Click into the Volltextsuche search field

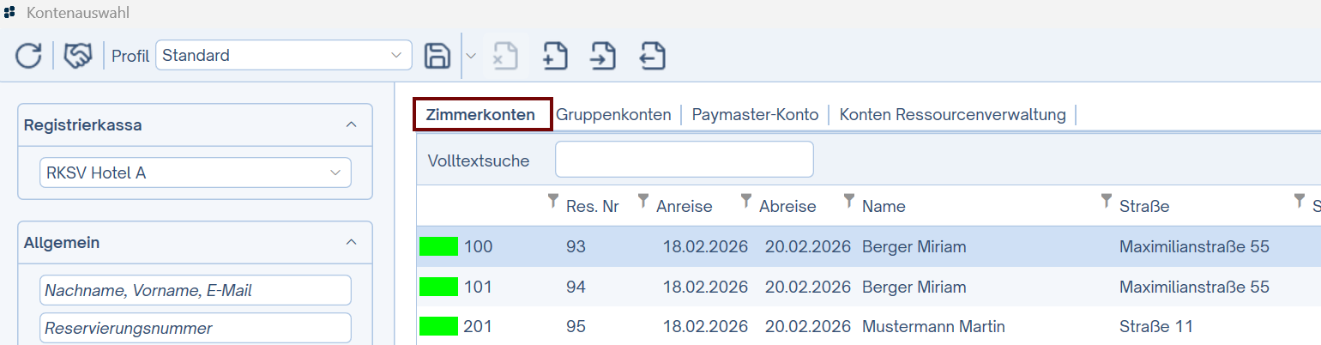click(684, 160)
